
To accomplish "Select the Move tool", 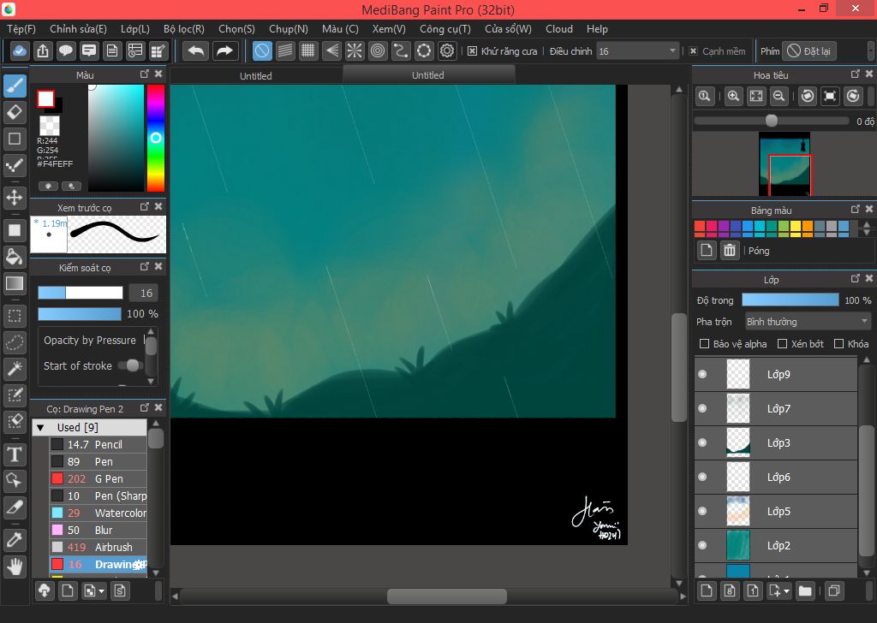I will click(x=15, y=197).
